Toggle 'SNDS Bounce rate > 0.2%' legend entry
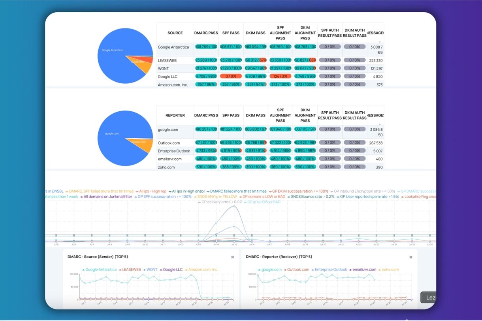The height and width of the screenshot is (321, 482). pos(311,197)
